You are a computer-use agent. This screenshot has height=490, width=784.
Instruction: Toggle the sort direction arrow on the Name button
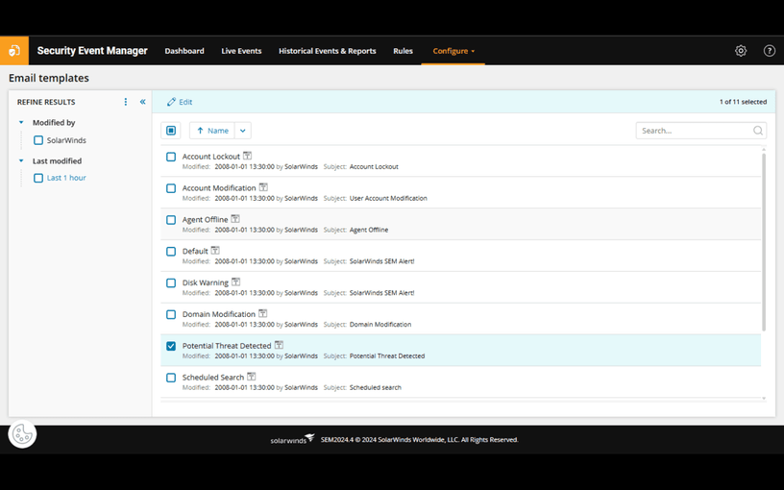[200, 131]
